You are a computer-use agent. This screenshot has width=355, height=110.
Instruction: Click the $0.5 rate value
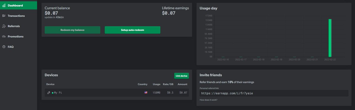[170, 93]
